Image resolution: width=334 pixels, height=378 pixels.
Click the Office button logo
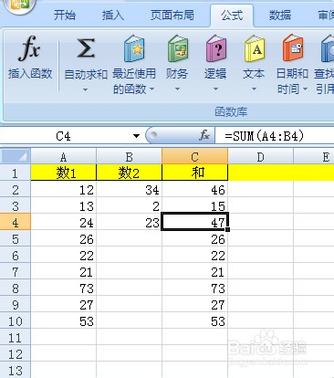point(20,5)
